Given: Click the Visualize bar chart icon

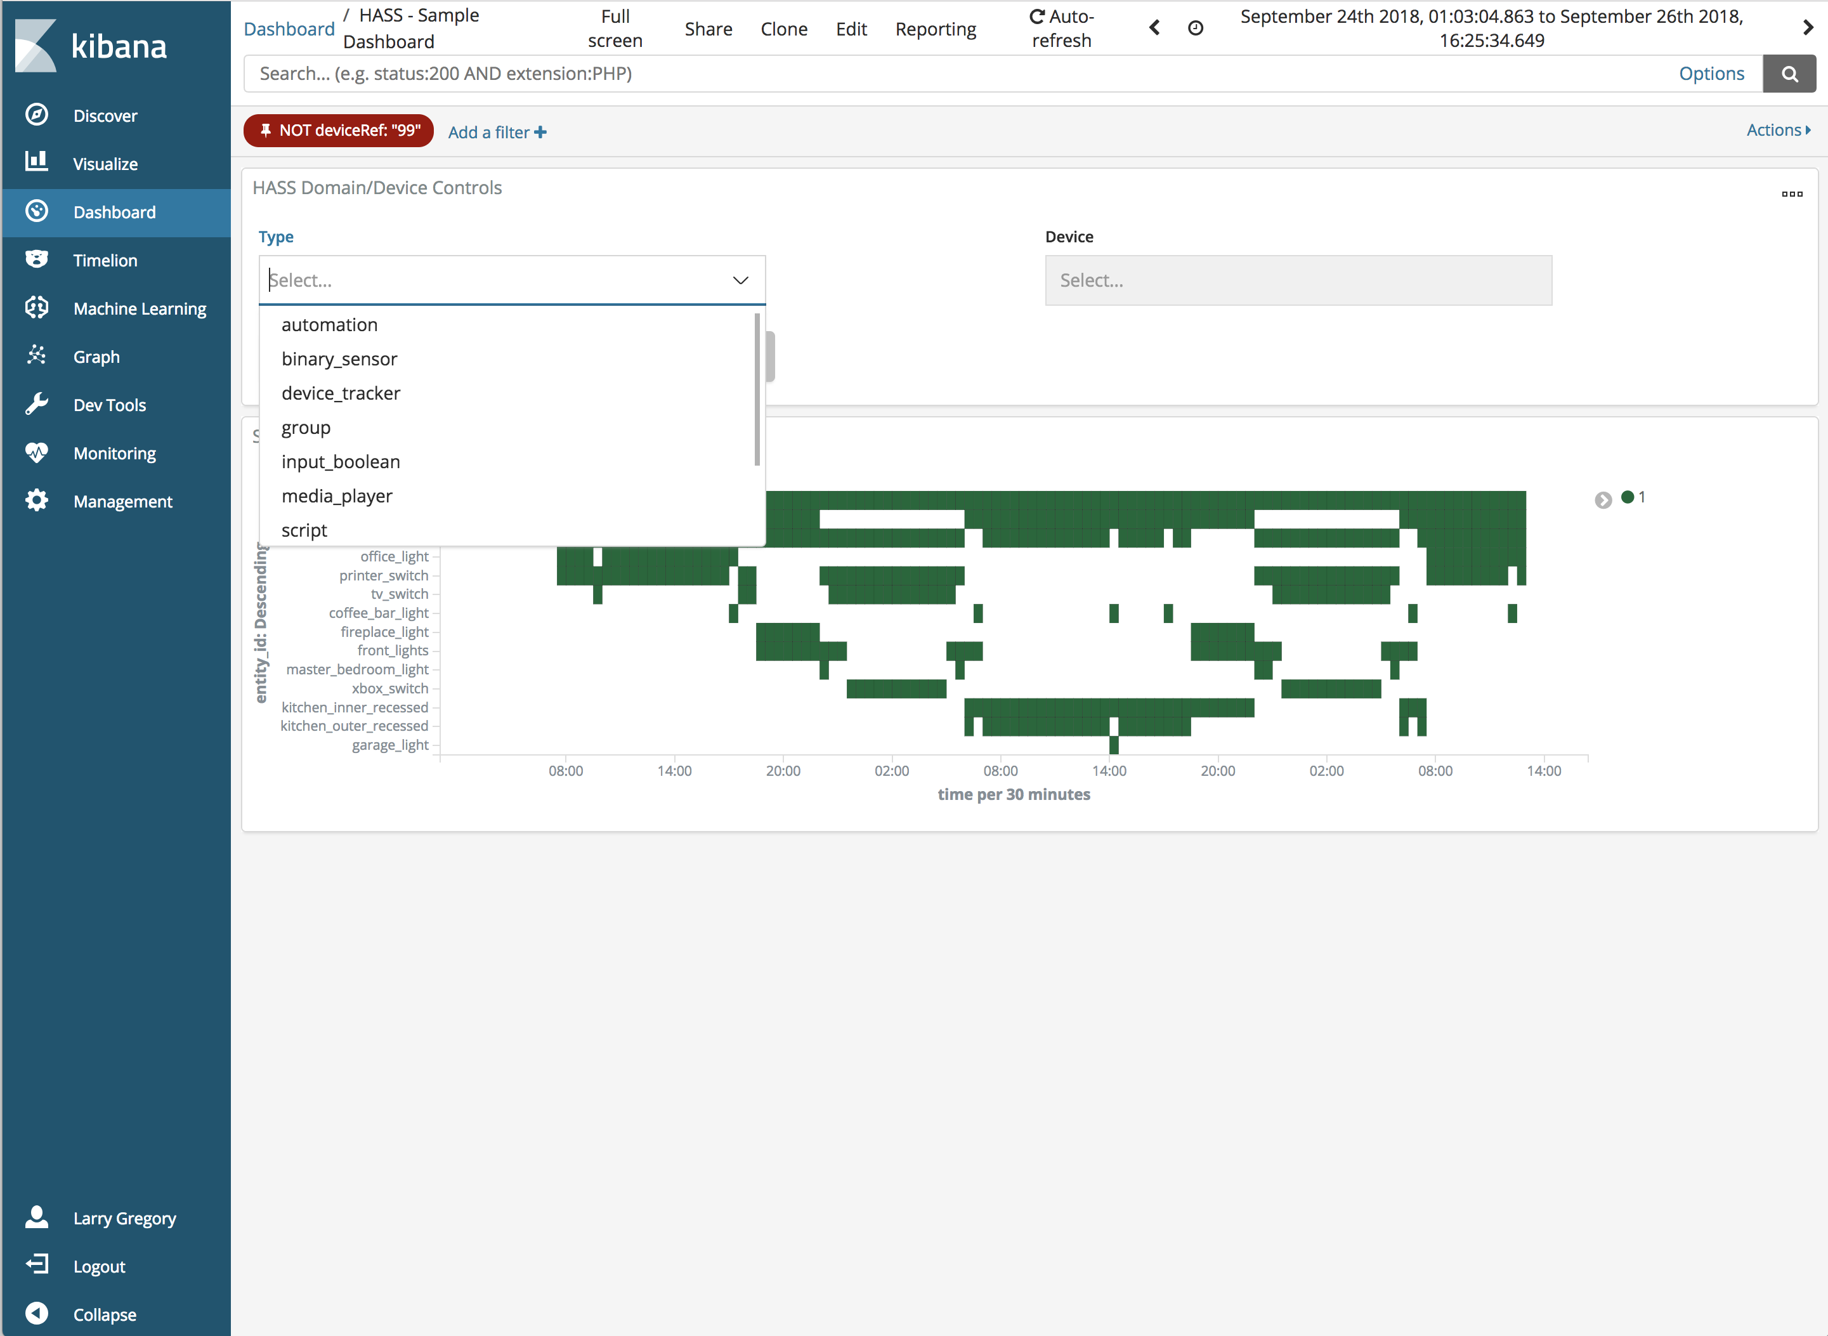Looking at the screenshot, I should 36,162.
